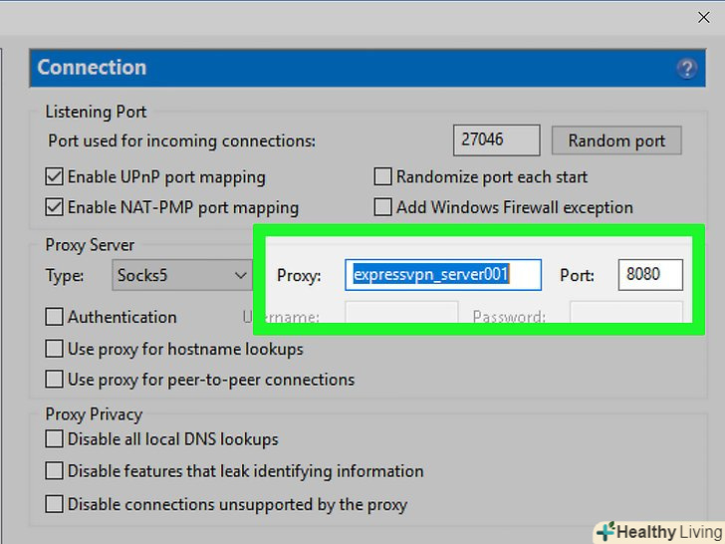725x544 pixels.
Task: Click the Proxy Privacy group label
Action: pos(94,414)
